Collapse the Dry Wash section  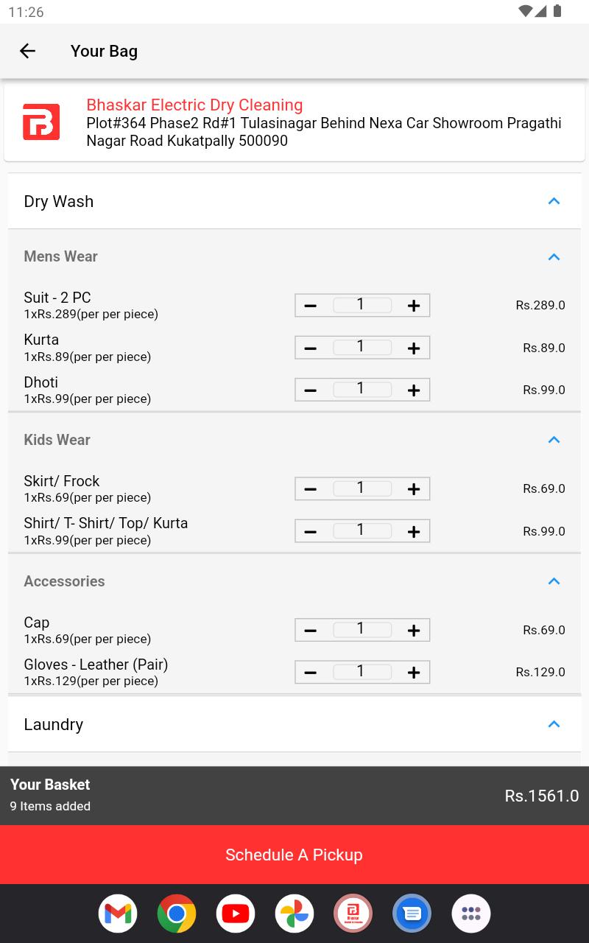(554, 201)
